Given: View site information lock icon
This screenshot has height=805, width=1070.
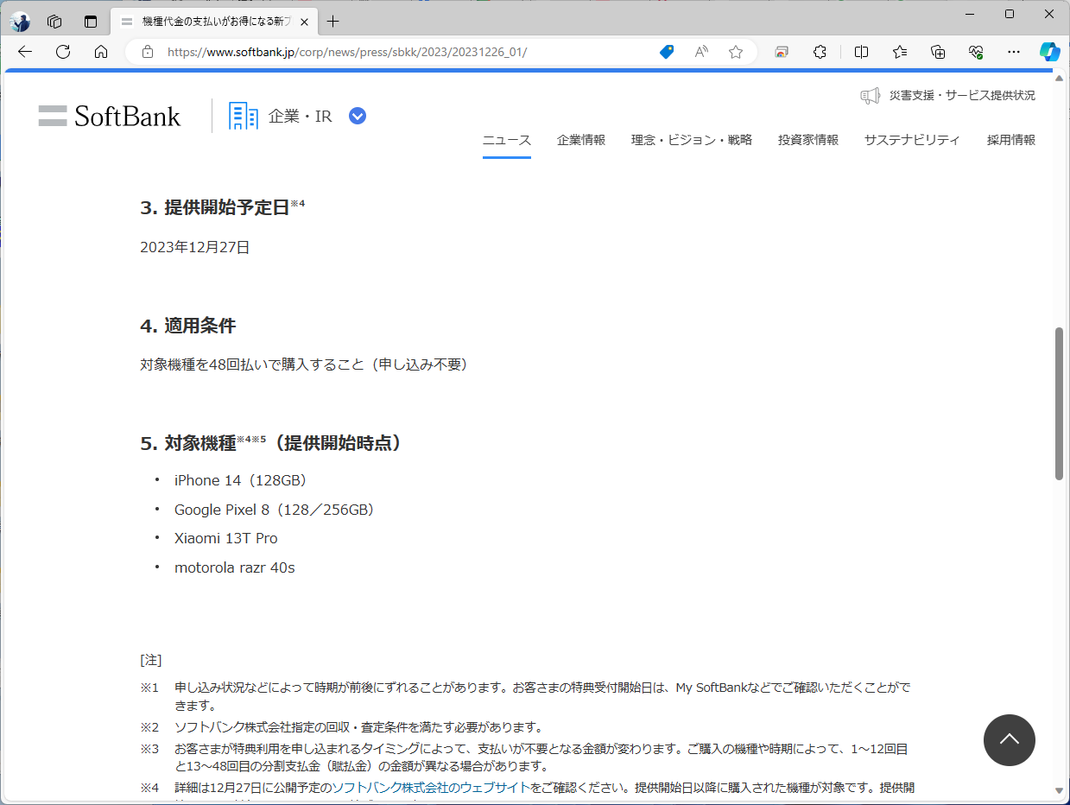Looking at the screenshot, I should (148, 52).
